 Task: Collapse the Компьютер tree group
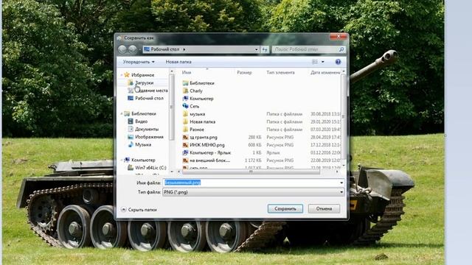pyautogui.click(x=122, y=160)
